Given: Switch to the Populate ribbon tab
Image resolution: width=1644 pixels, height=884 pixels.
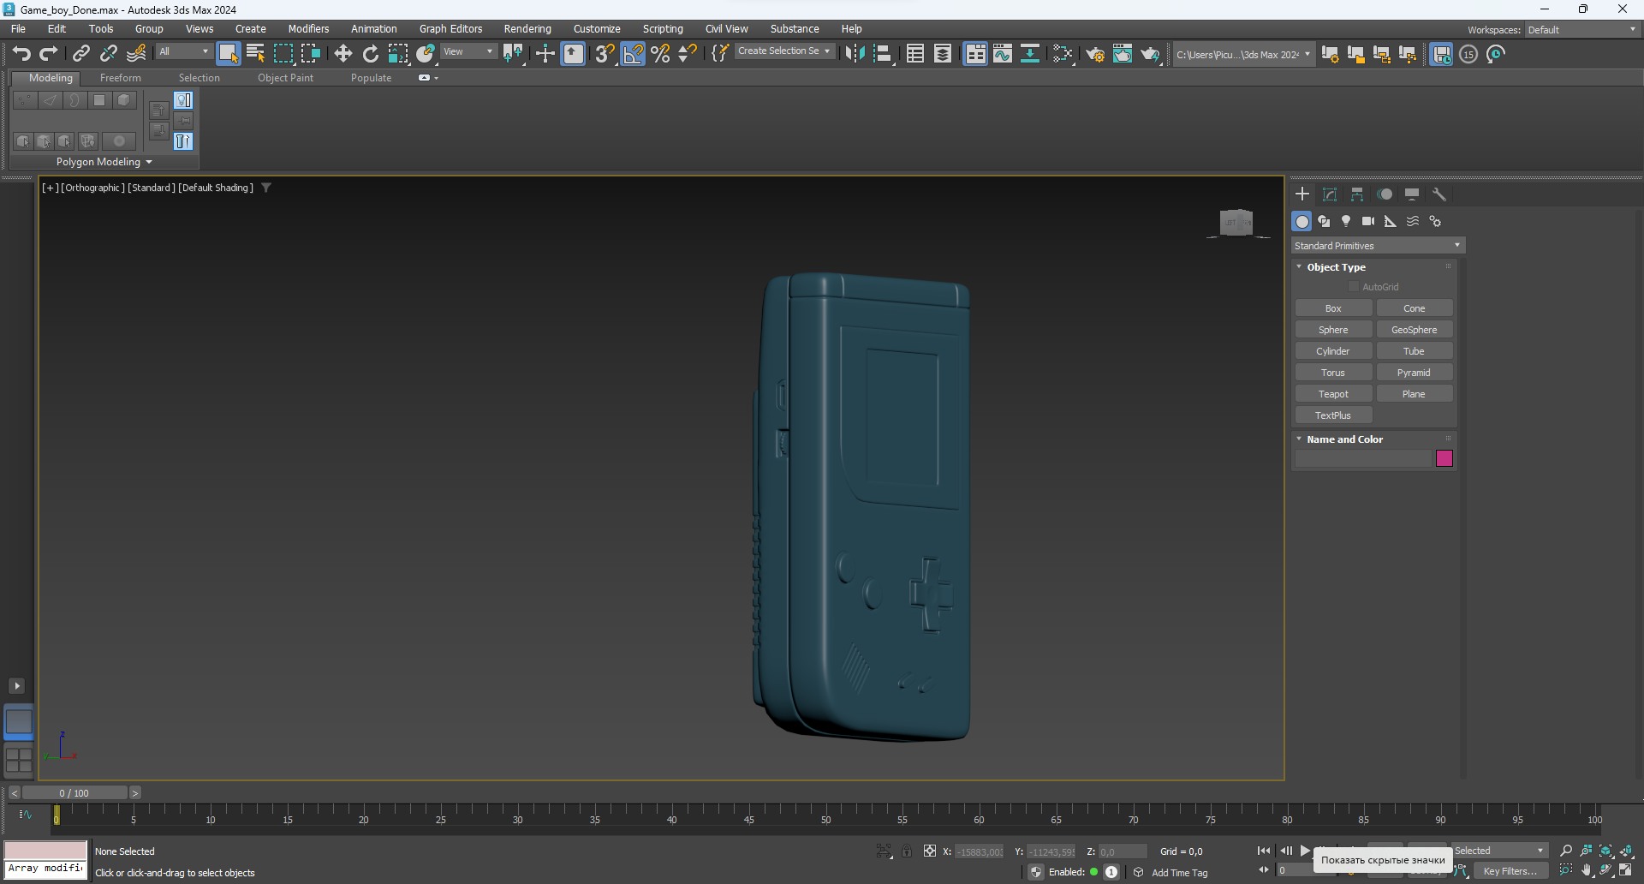Looking at the screenshot, I should [x=372, y=78].
